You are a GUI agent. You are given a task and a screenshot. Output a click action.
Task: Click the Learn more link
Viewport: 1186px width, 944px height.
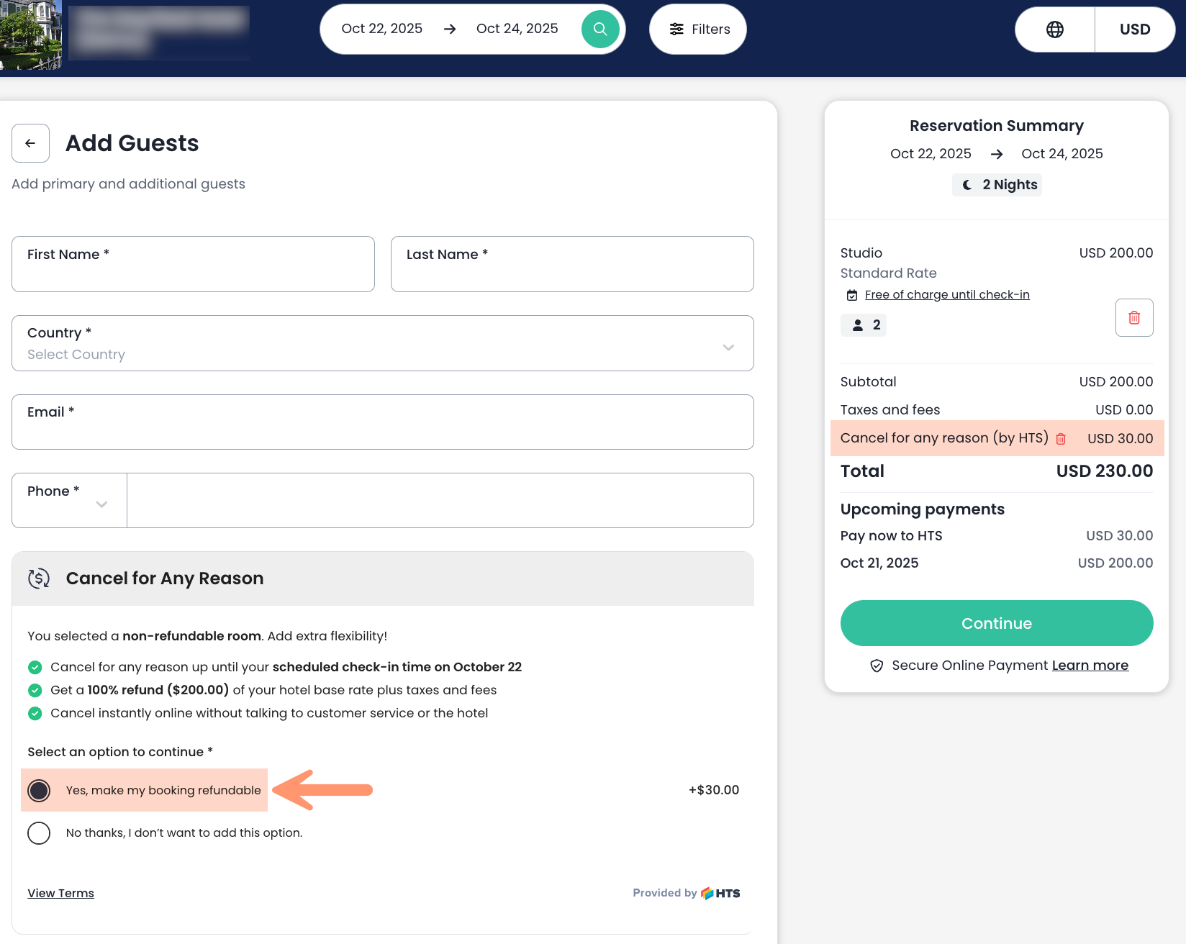[x=1090, y=666]
